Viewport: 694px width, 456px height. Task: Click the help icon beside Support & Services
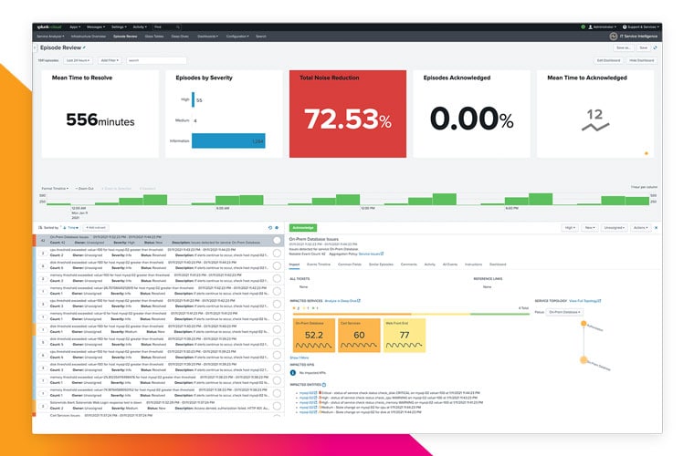(x=625, y=27)
